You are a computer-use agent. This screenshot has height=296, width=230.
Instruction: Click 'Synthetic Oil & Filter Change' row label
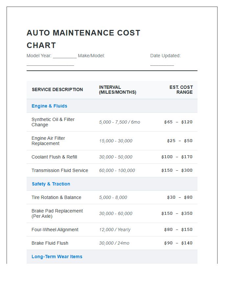point(53,122)
